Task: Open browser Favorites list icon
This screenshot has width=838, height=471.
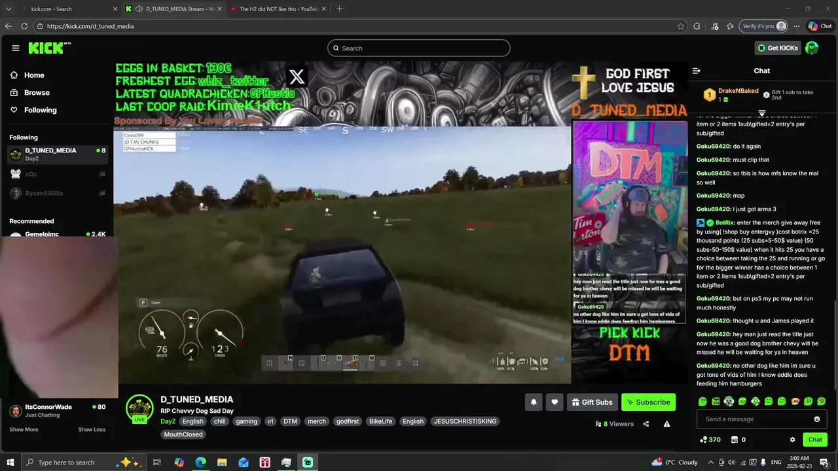Action: (x=729, y=26)
